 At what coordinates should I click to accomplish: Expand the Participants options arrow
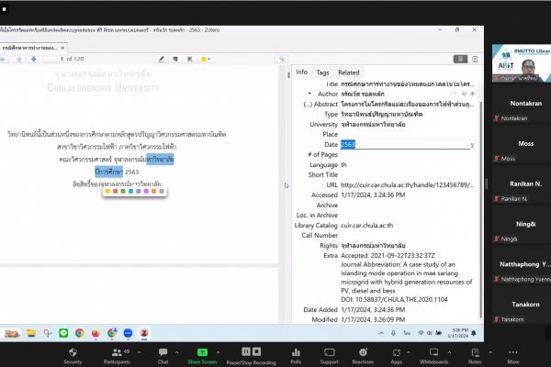coord(140,352)
